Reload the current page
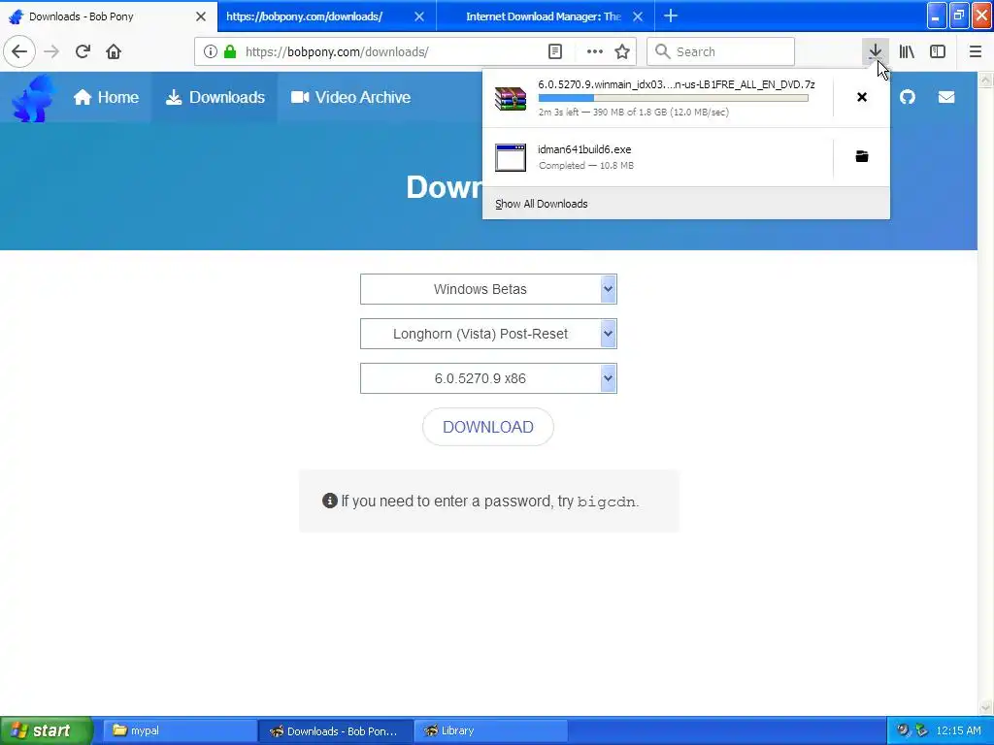 tap(83, 51)
